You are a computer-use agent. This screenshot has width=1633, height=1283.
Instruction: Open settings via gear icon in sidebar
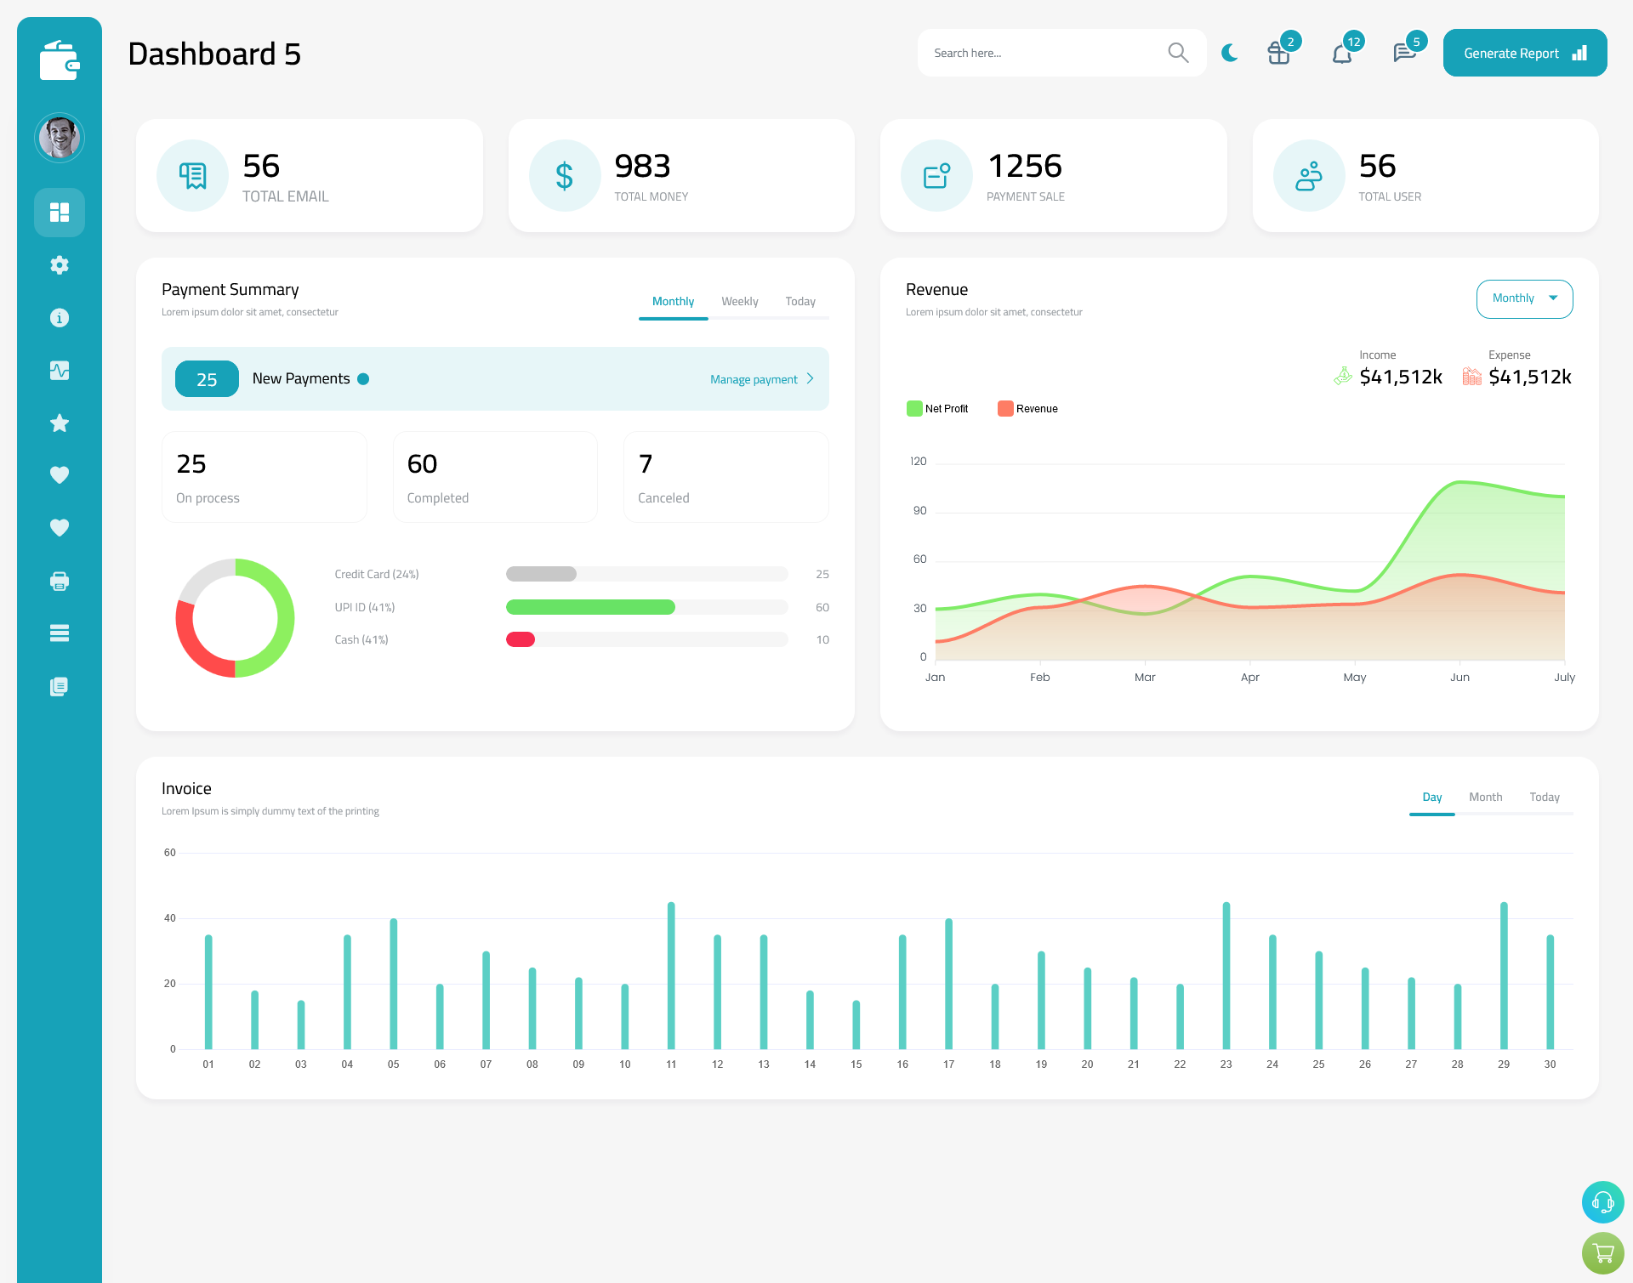[x=60, y=265]
